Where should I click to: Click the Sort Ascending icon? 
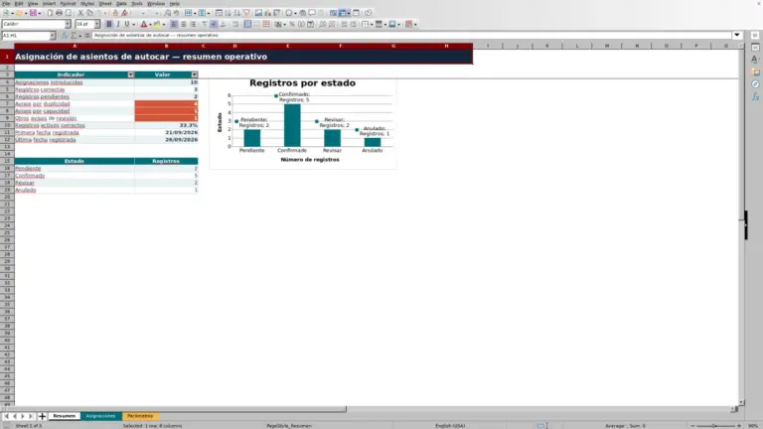tap(228, 13)
